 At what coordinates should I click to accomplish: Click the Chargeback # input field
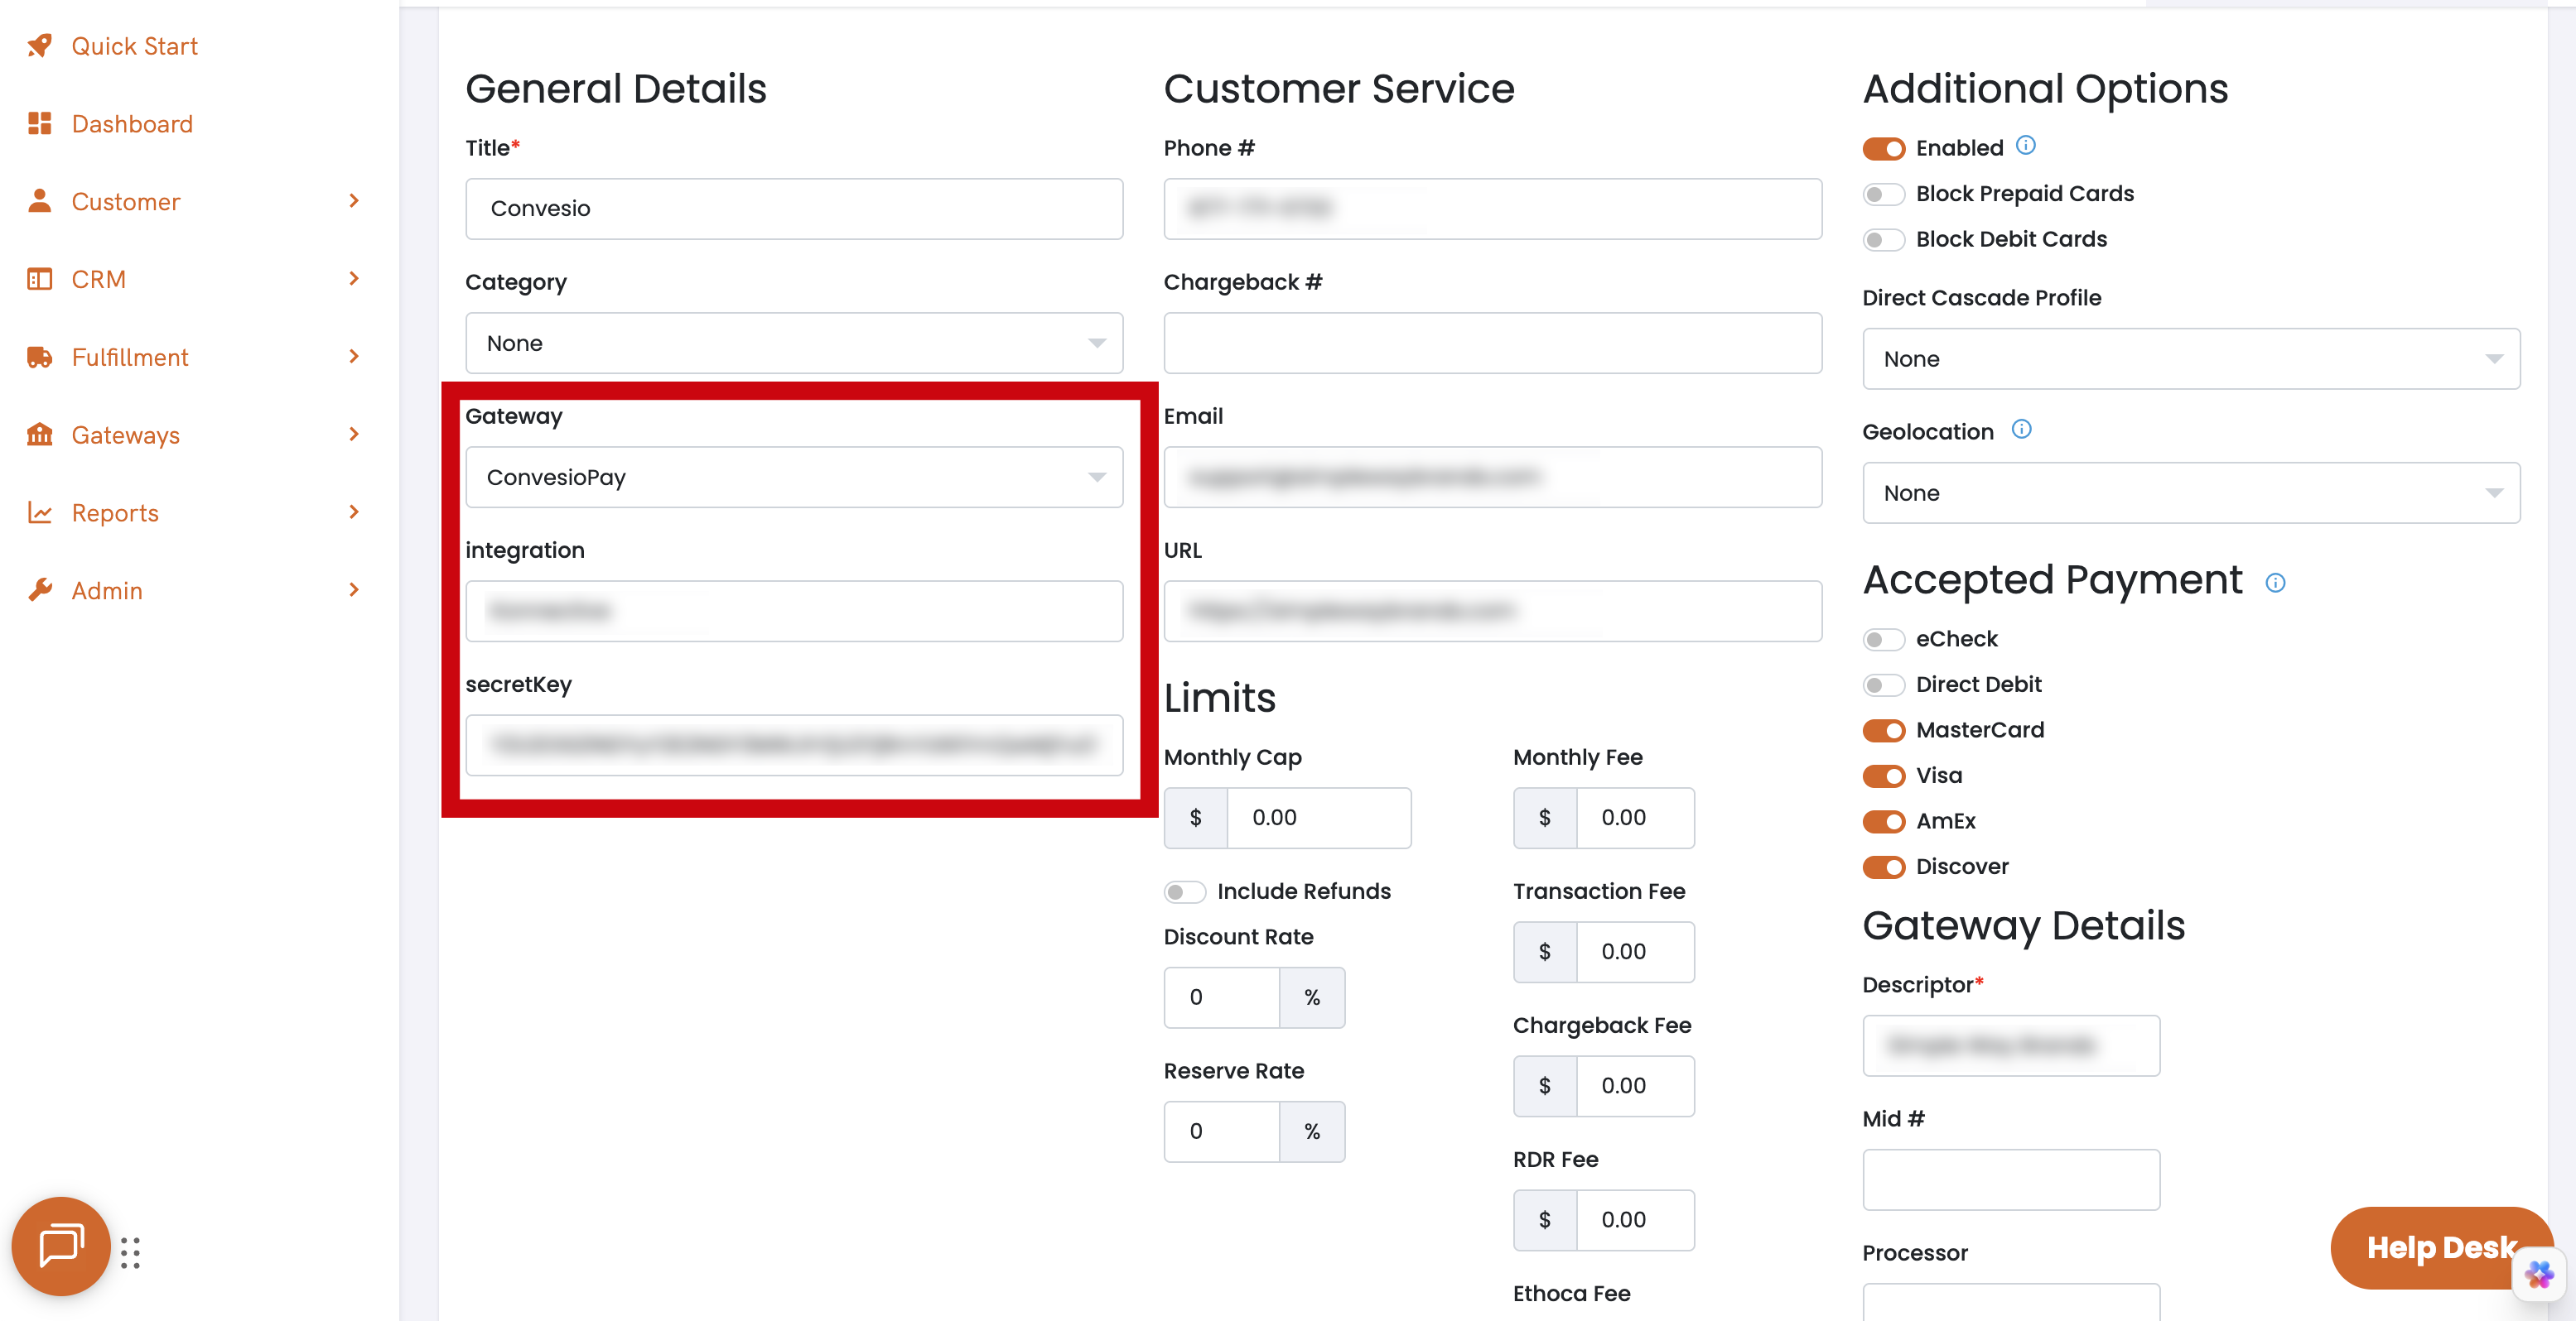[1491, 343]
